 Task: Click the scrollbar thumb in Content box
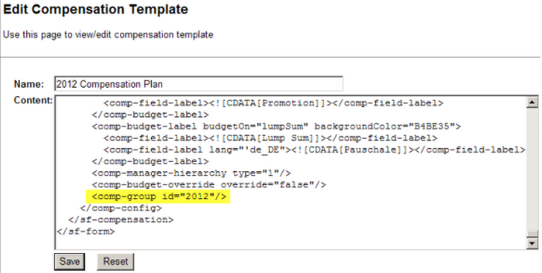click(x=532, y=234)
